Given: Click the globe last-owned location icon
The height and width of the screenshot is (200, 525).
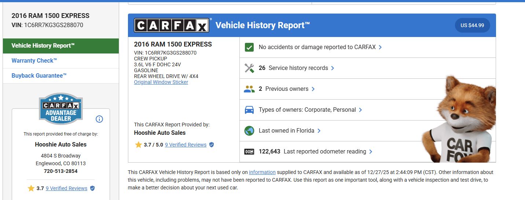Looking at the screenshot, I should click(x=249, y=131).
